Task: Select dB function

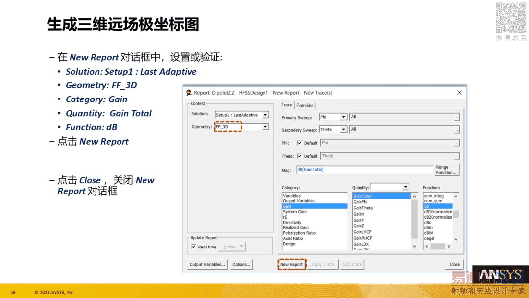Action: coord(437,206)
